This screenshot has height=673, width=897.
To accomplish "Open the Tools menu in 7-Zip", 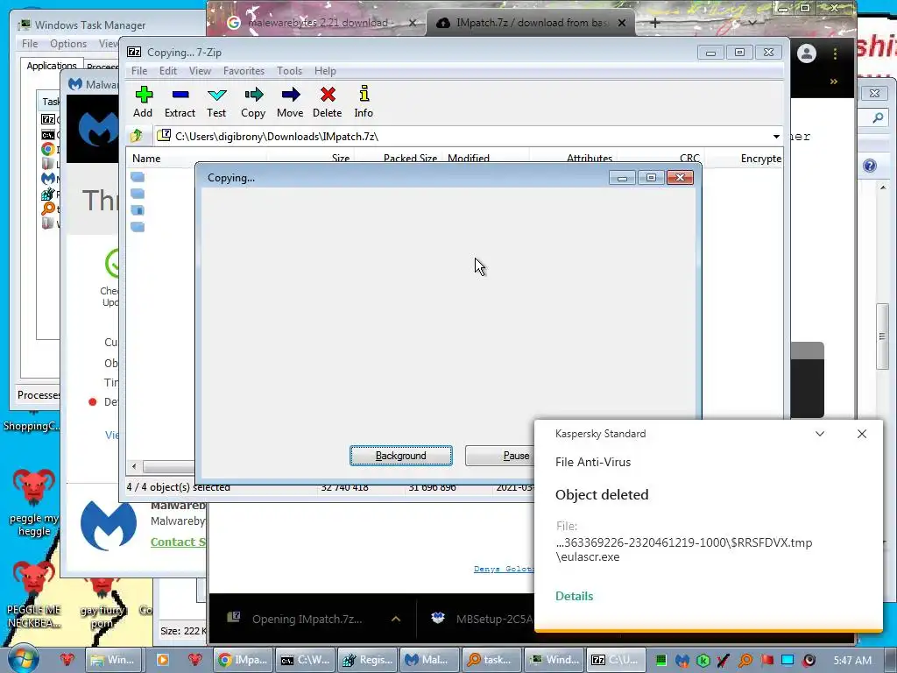I will click(x=289, y=71).
